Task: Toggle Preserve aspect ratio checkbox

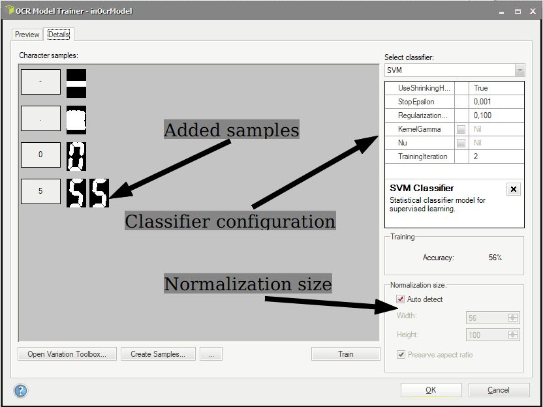Action: 401,355
